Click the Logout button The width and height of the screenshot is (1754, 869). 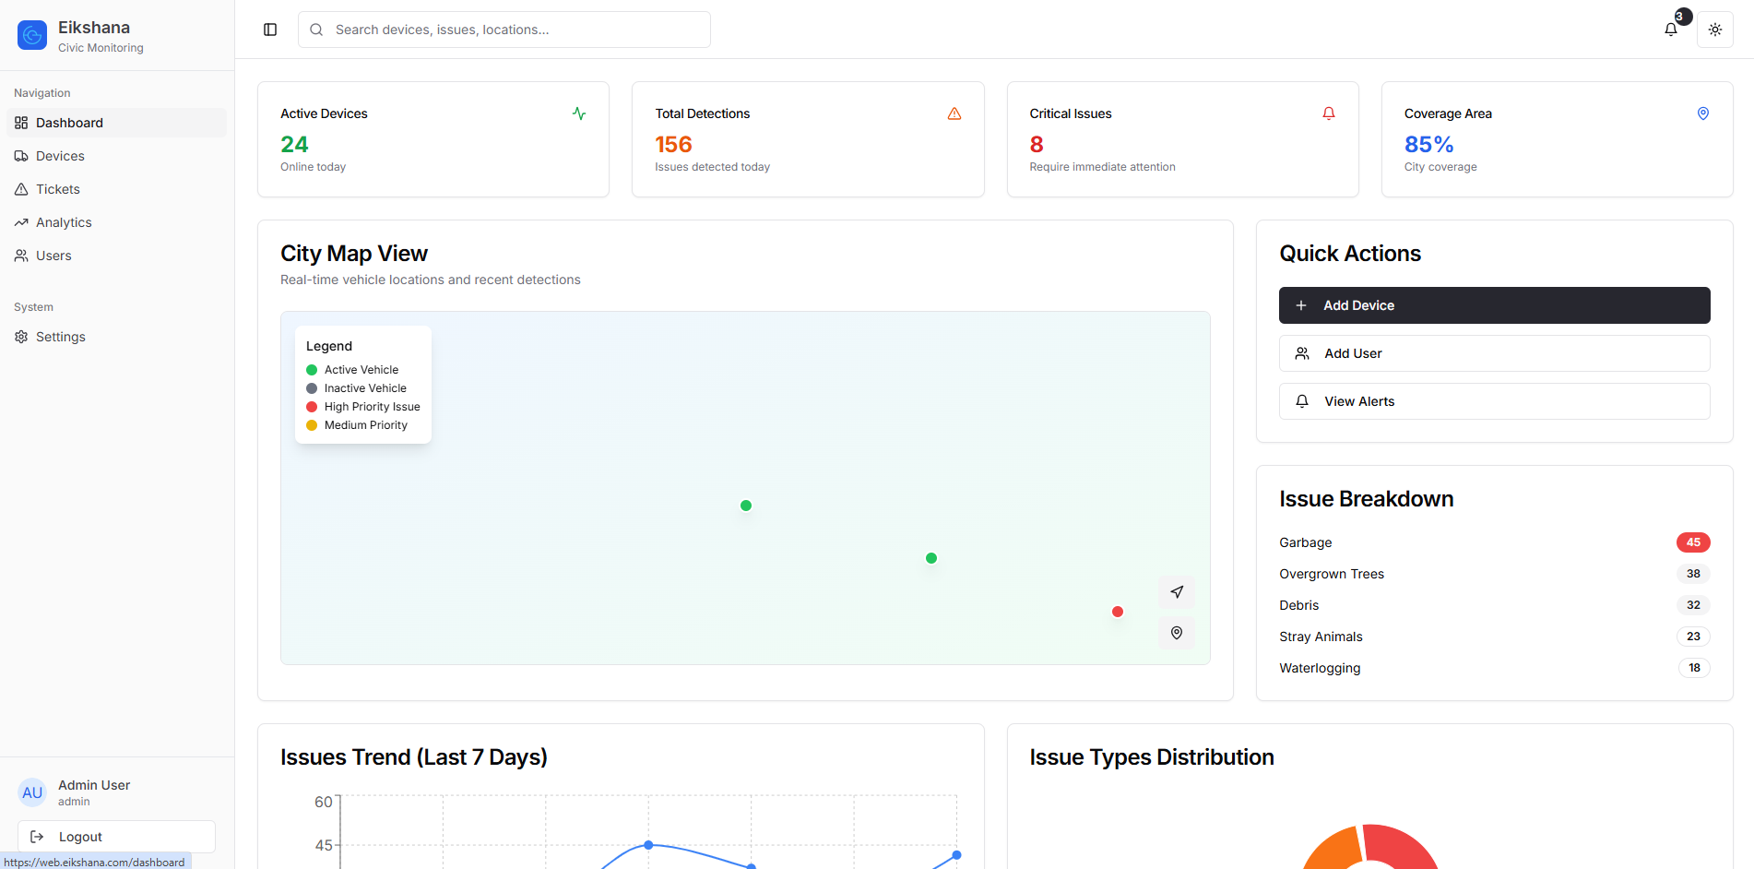pyautogui.click(x=116, y=837)
